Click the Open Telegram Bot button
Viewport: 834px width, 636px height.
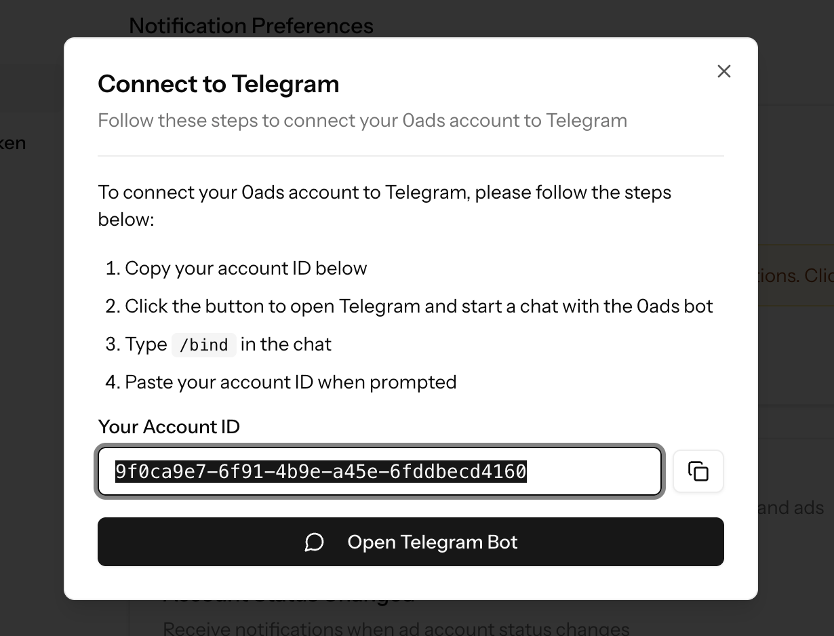pos(411,542)
